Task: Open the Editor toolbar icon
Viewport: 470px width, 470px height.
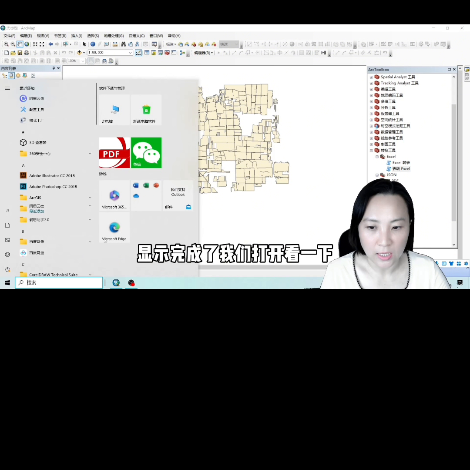Action: click(x=138, y=53)
